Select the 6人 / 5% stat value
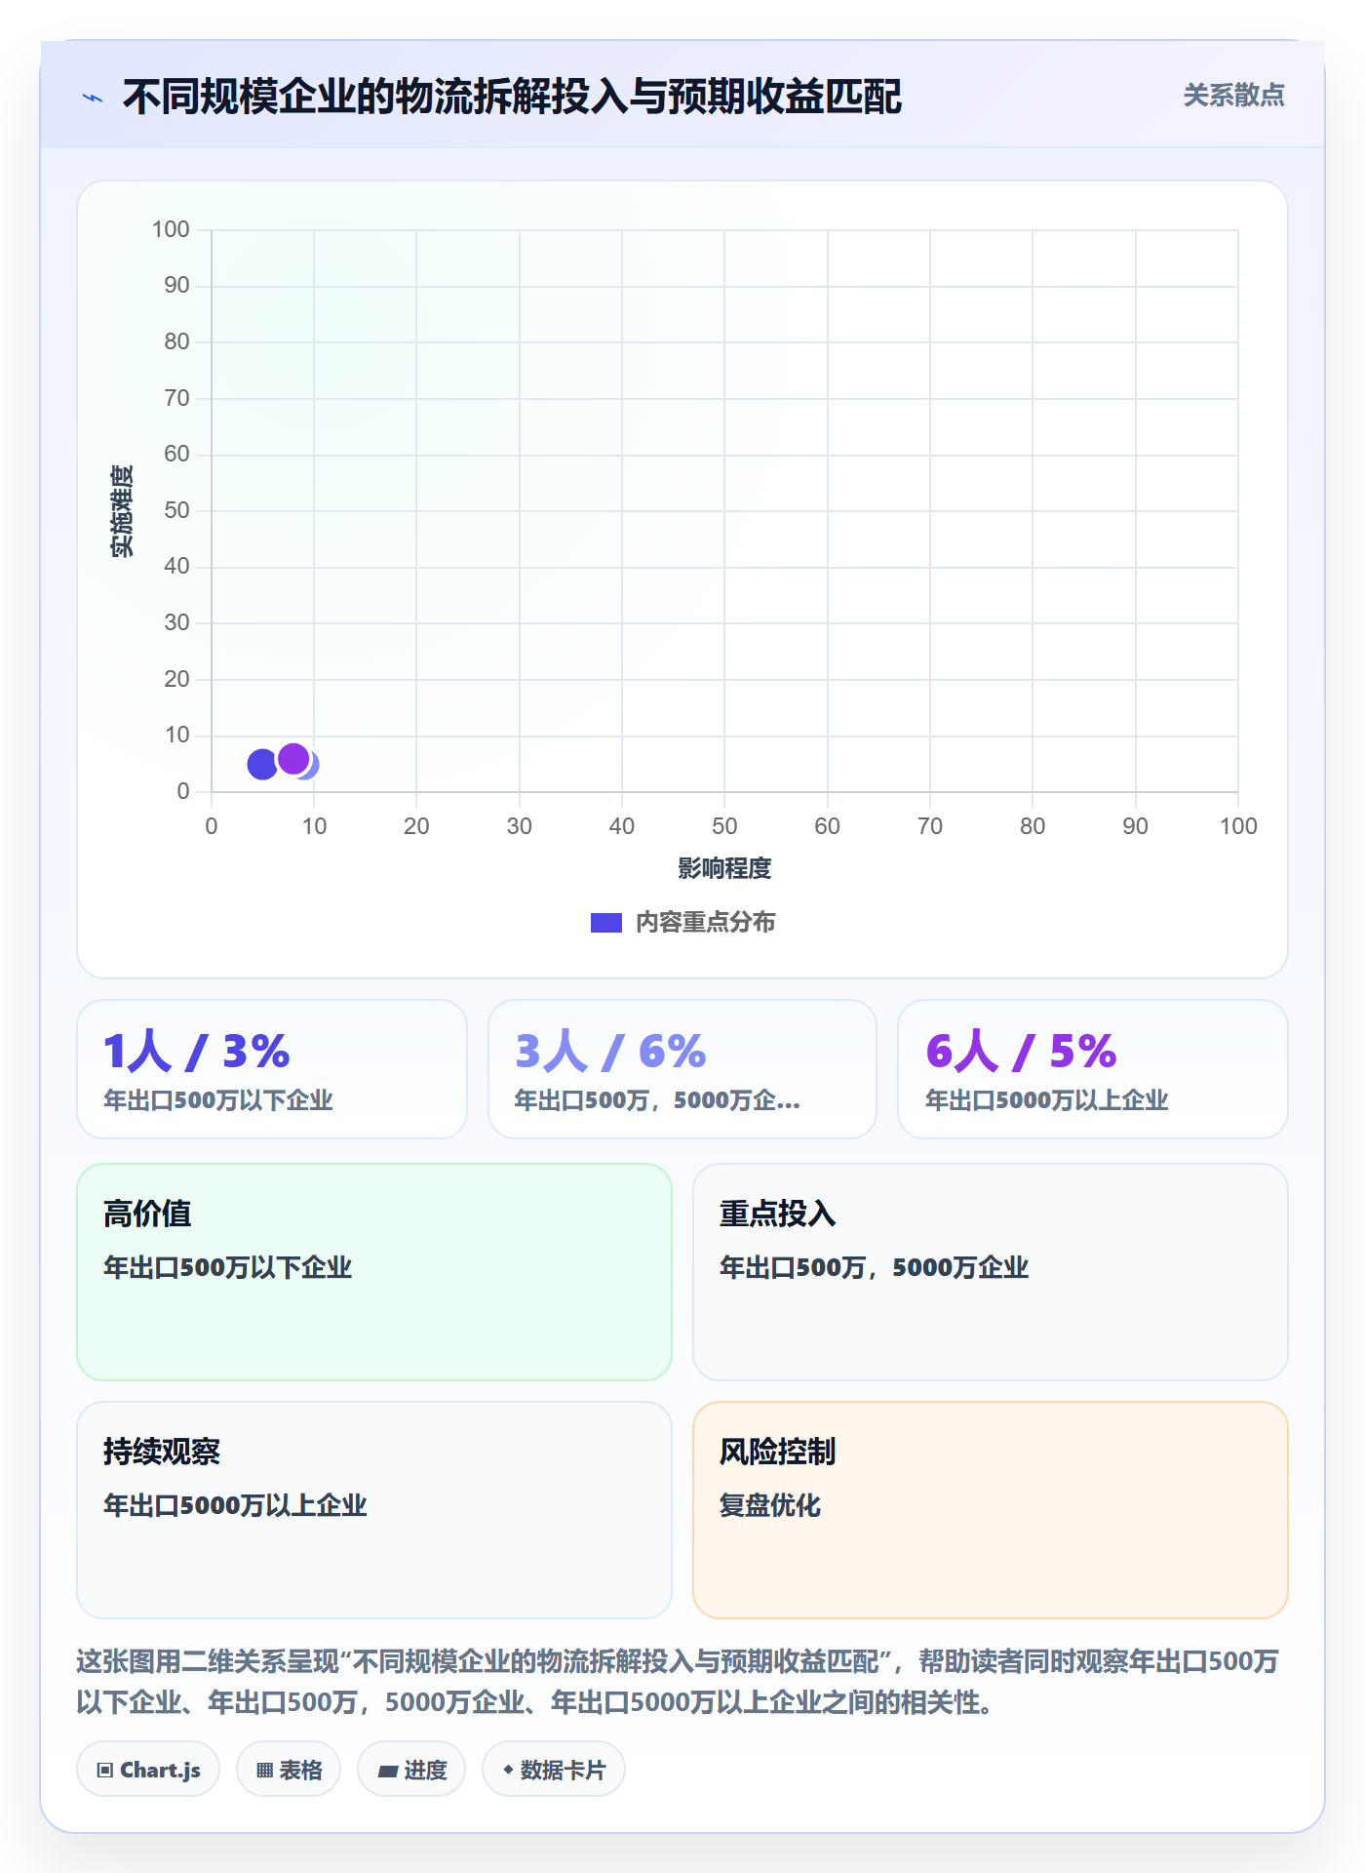The width and height of the screenshot is (1365, 1873). pyautogui.click(x=1021, y=1051)
